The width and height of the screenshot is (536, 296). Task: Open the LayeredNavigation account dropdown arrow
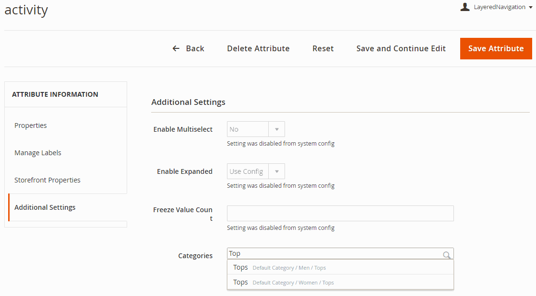(x=530, y=7)
